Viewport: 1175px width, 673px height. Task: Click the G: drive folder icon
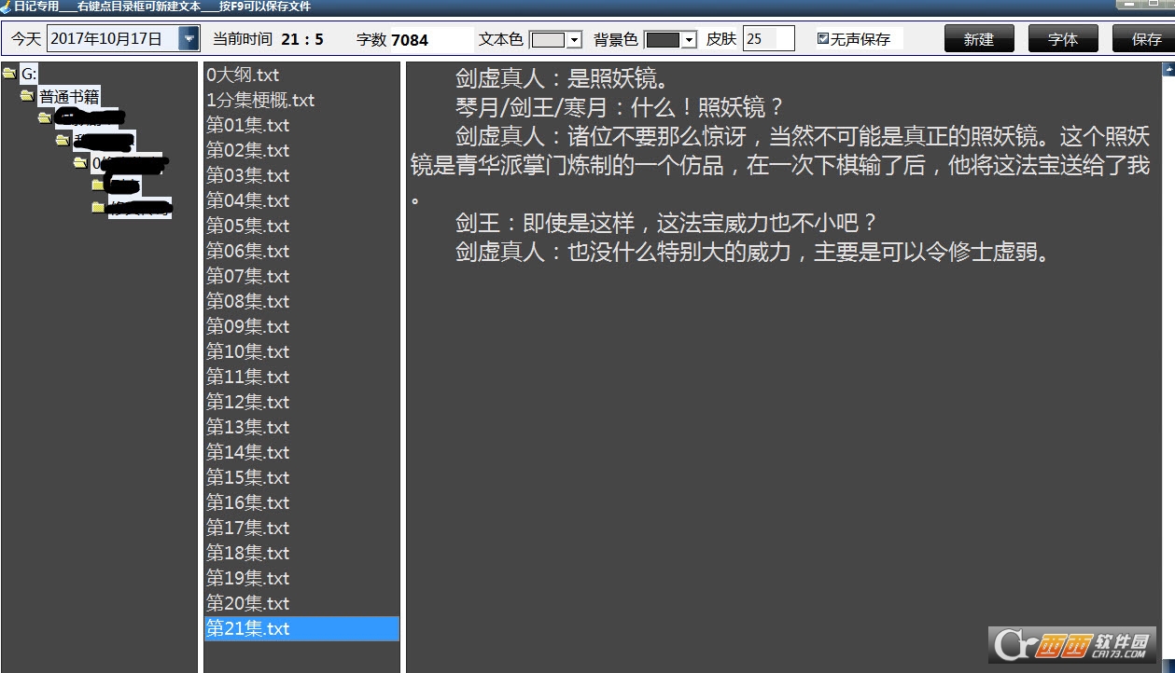tap(9, 73)
